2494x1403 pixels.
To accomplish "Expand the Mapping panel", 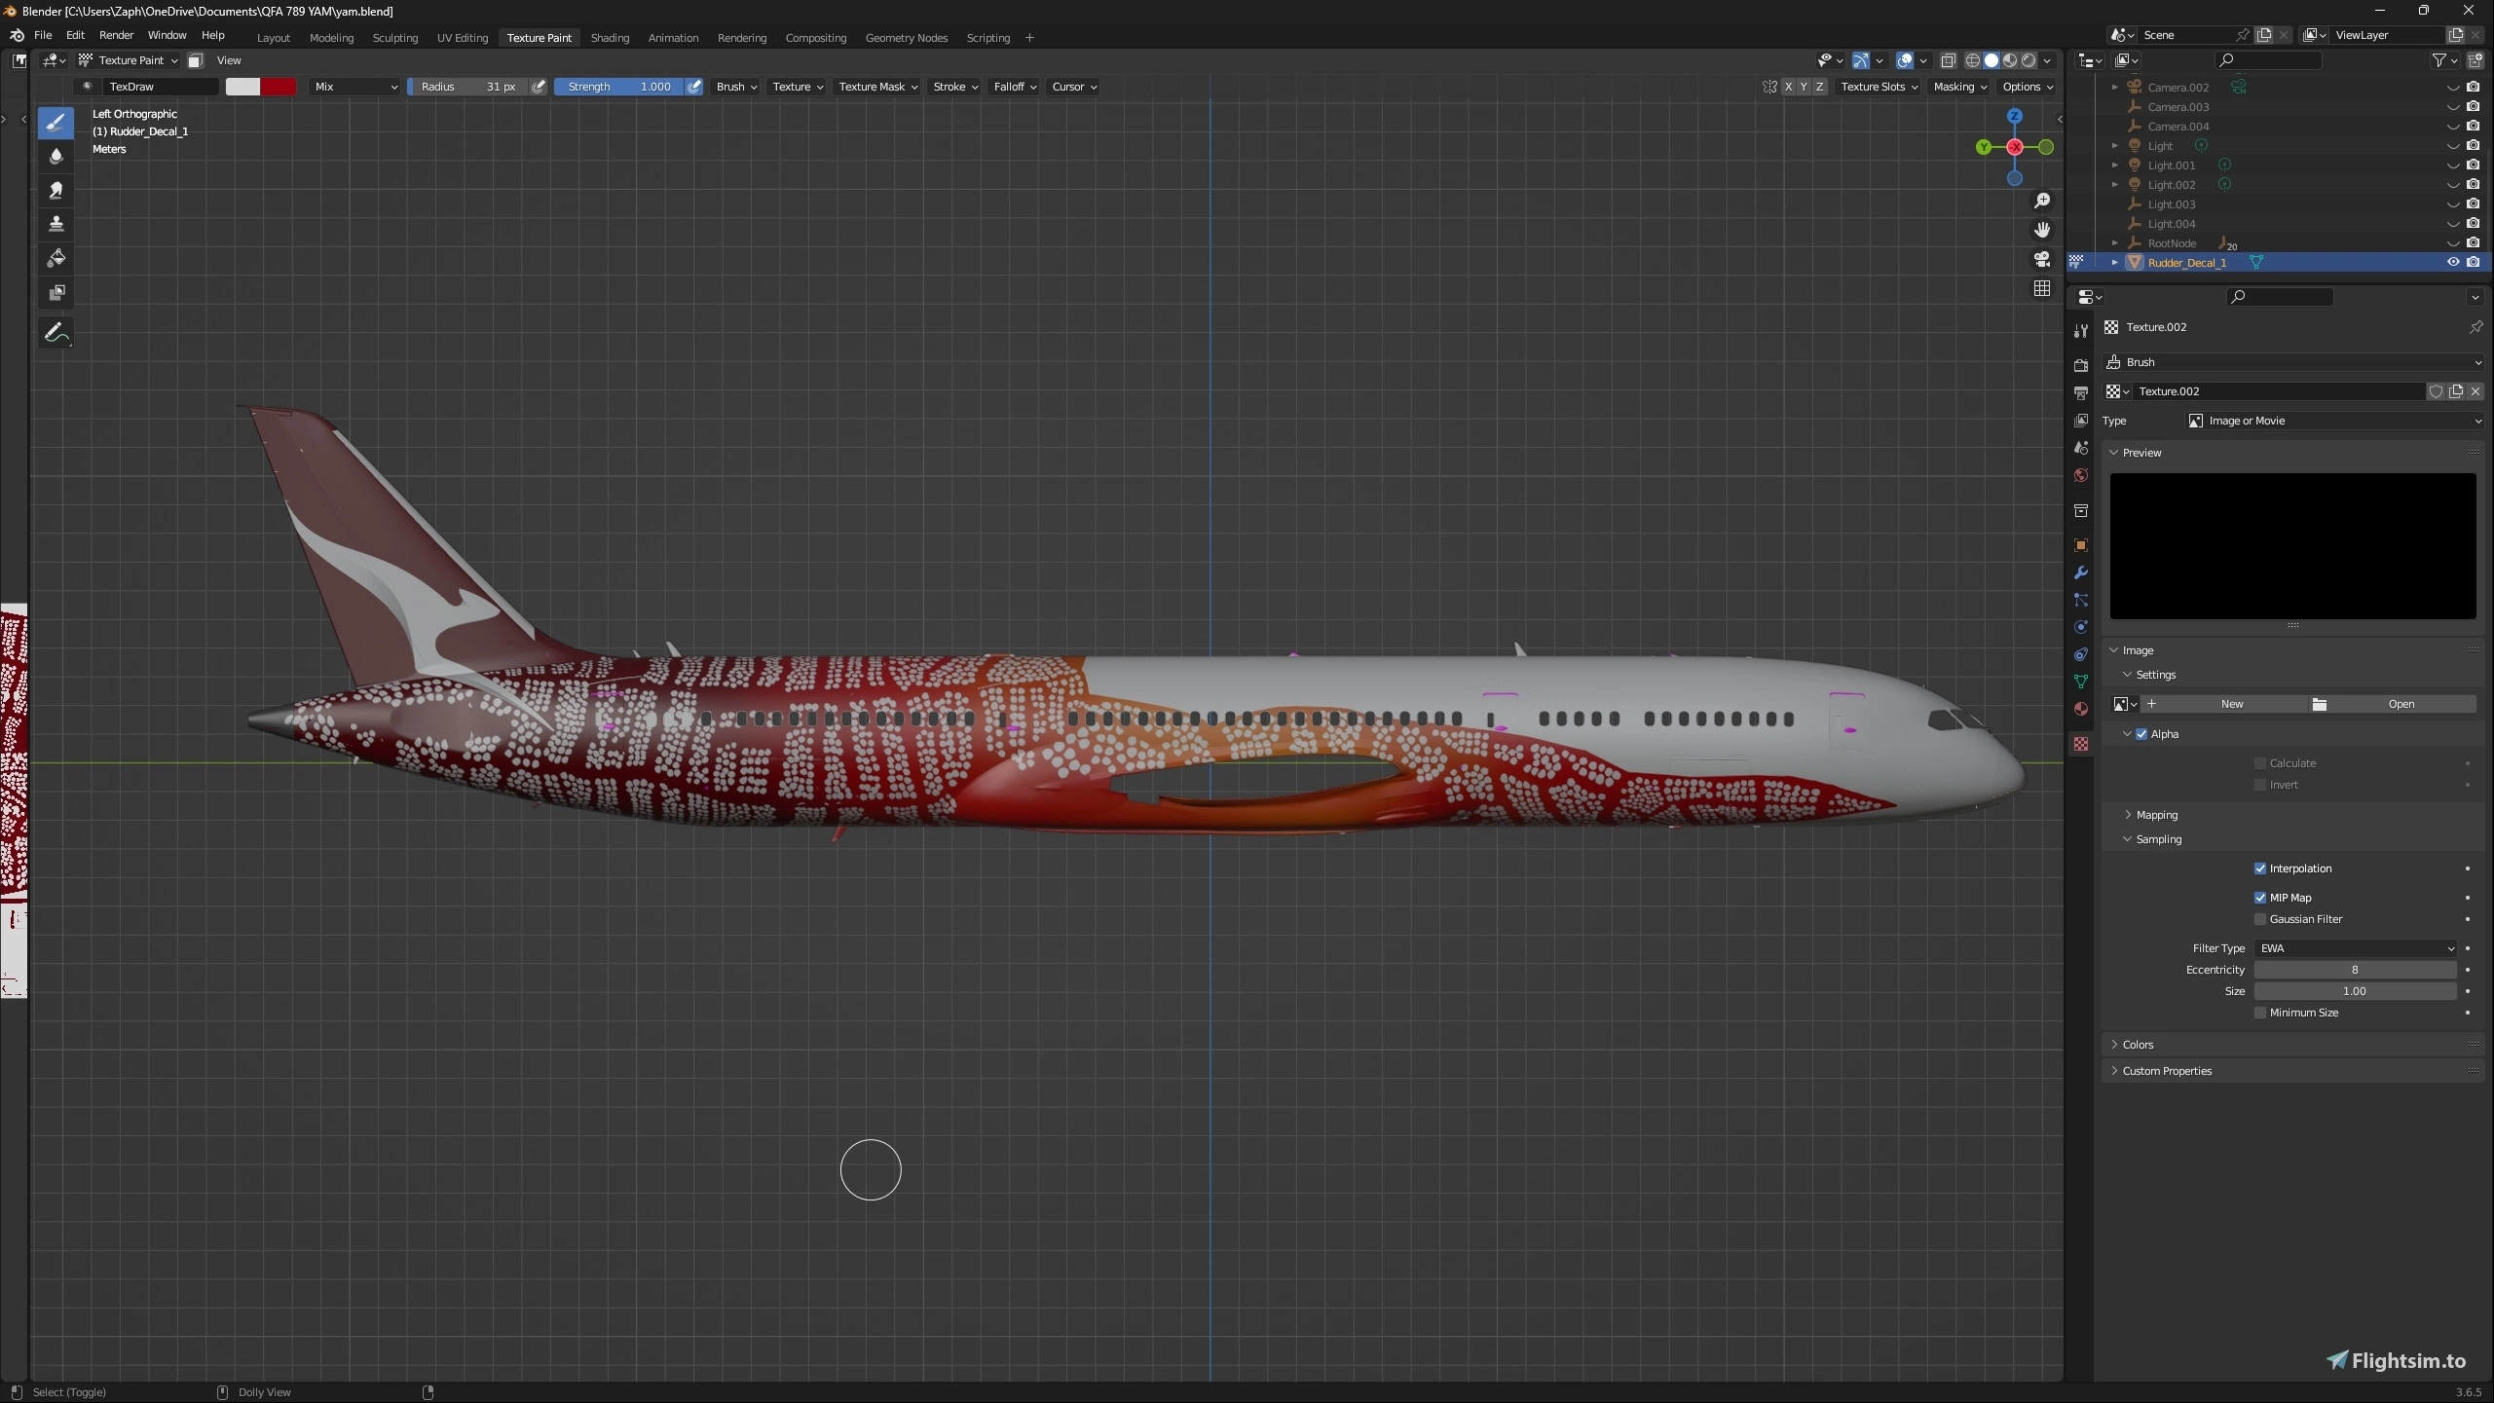I will 2156,815.
